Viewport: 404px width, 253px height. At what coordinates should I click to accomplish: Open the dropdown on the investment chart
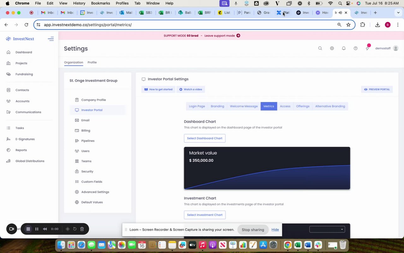[x=327, y=229]
